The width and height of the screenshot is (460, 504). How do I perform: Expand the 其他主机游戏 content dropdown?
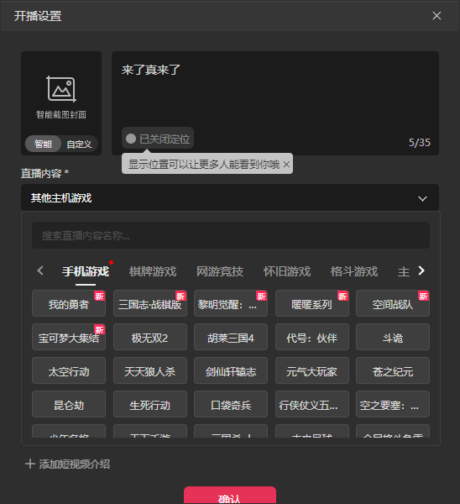coord(230,197)
